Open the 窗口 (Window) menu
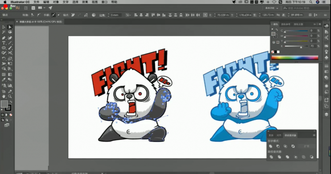The height and width of the screenshot is (174, 331). 104,2
